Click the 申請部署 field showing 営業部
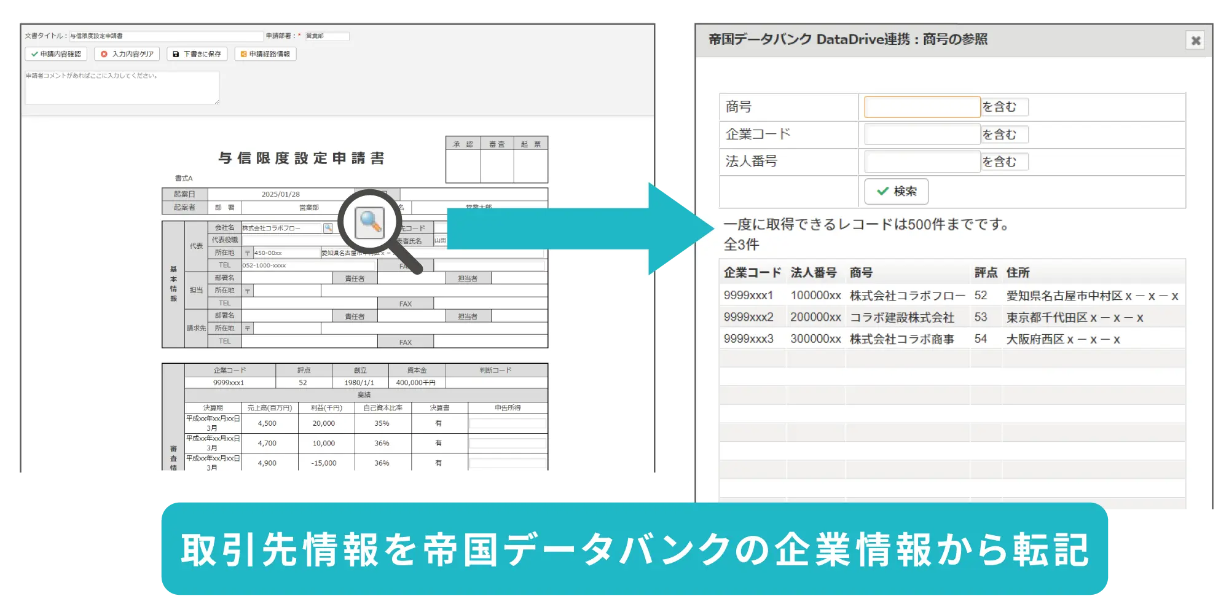The image size is (1229, 612). pos(327,36)
